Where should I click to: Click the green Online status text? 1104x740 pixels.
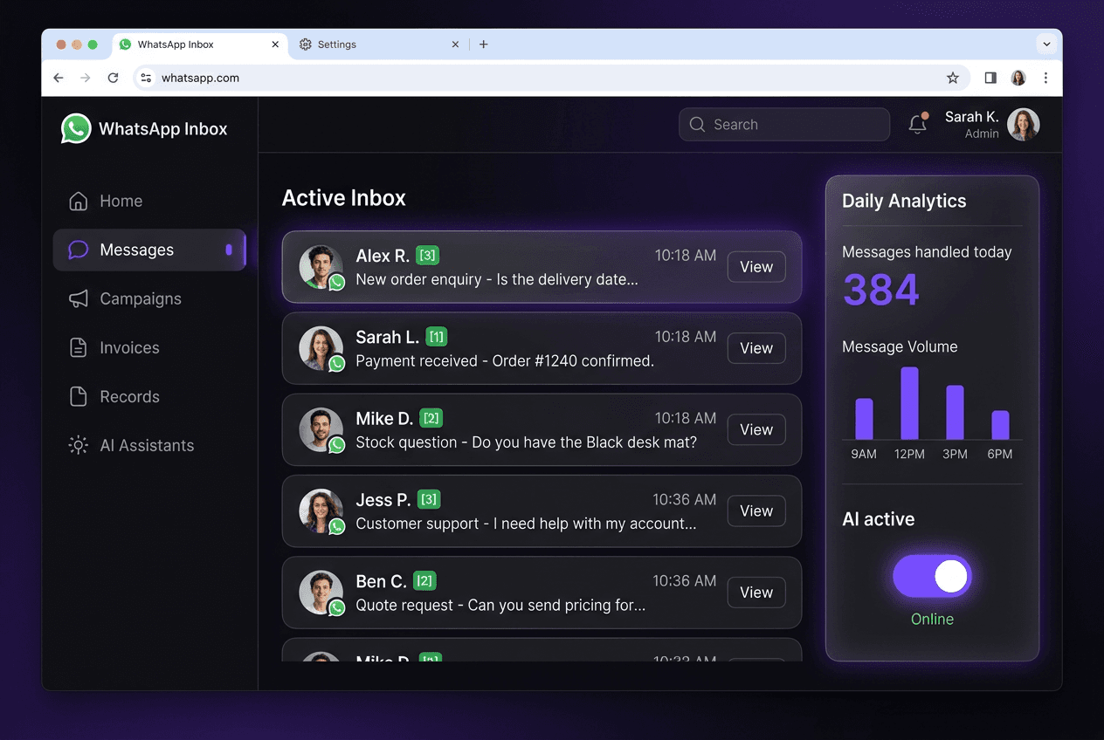(932, 619)
